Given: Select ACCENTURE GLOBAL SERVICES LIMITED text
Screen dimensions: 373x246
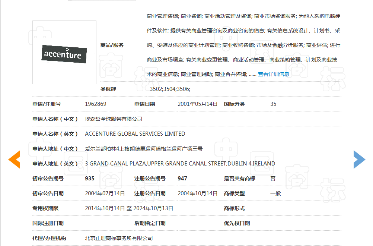Looking at the screenshot, I should [135, 134].
